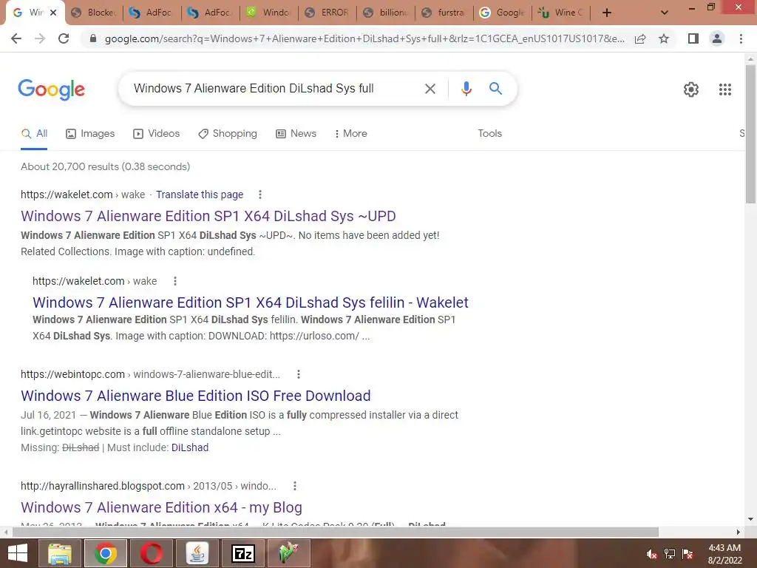Open the tab search dropdown arrow
Viewport: 757px width, 568px height.
point(665,13)
